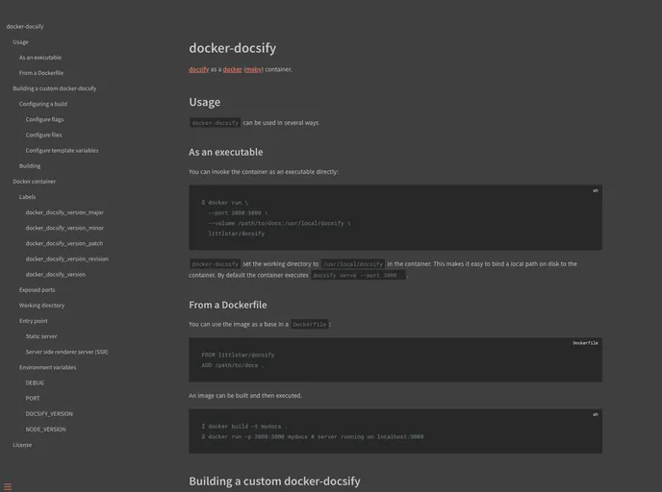Click the Usage heading in the content

point(204,102)
